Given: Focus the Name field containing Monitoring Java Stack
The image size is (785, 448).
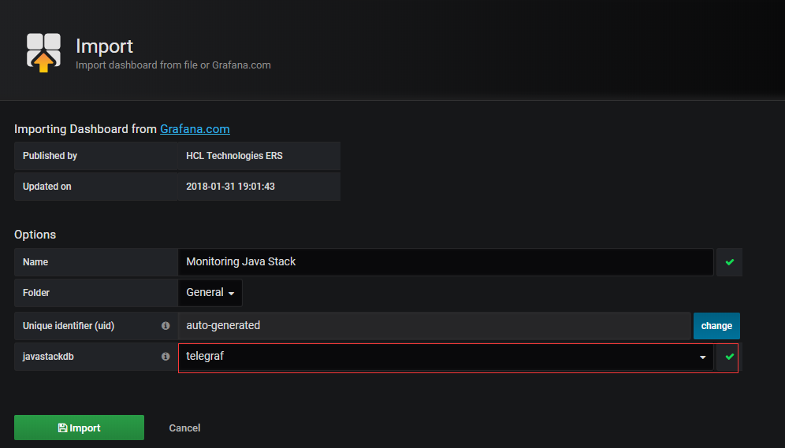Looking at the screenshot, I should (x=445, y=262).
